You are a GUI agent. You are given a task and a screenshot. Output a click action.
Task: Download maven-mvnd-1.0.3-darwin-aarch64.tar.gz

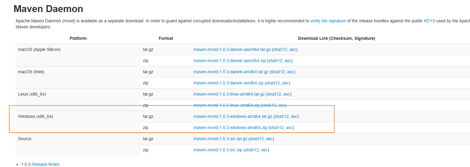232,49
